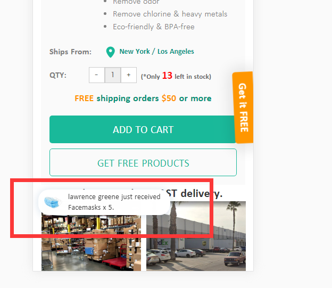Click the quantity input field
332x288 pixels.
(x=113, y=75)
